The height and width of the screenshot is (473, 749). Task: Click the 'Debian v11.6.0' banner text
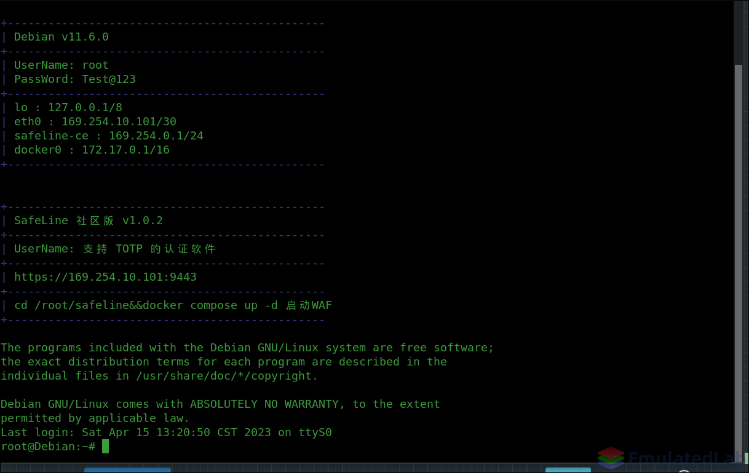tap(61, 37)
